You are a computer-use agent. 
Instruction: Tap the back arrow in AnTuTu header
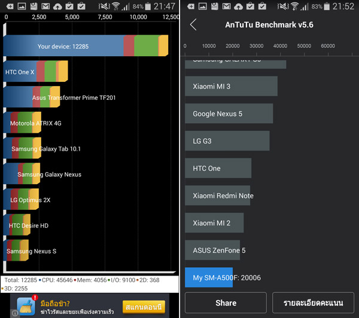193,25
